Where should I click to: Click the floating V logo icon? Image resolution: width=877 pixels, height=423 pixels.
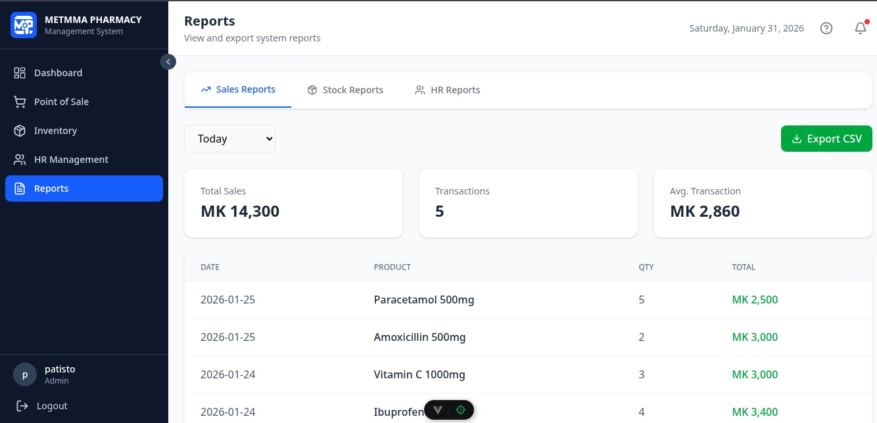pos(438,410)
